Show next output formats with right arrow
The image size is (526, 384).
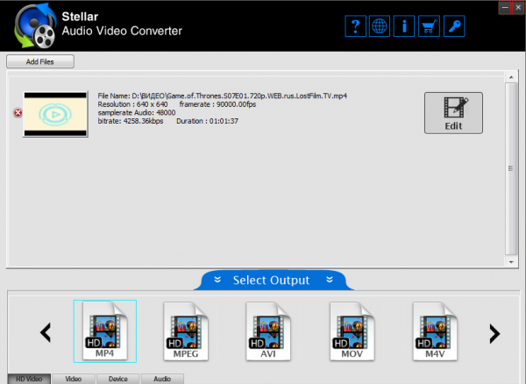494,333
